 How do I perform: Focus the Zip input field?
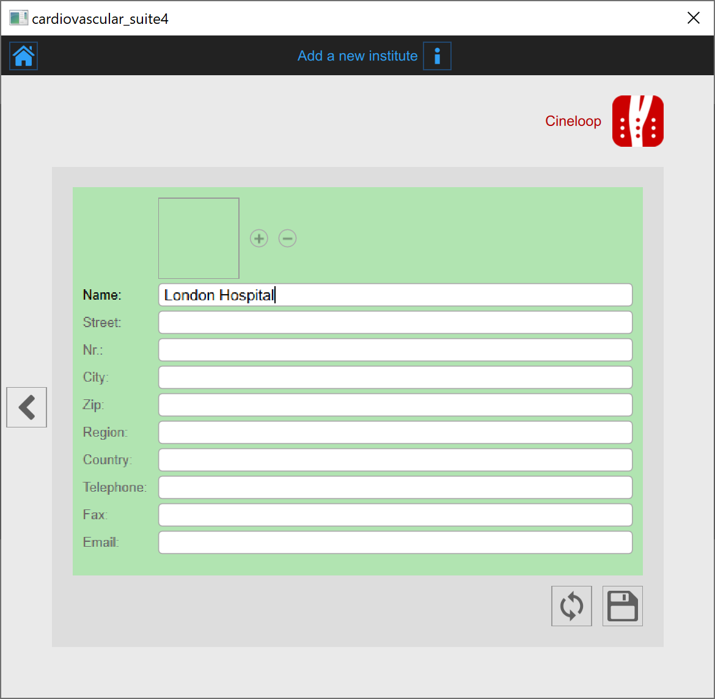[395, 405]
